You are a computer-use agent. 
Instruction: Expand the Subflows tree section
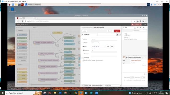point(123,37)
